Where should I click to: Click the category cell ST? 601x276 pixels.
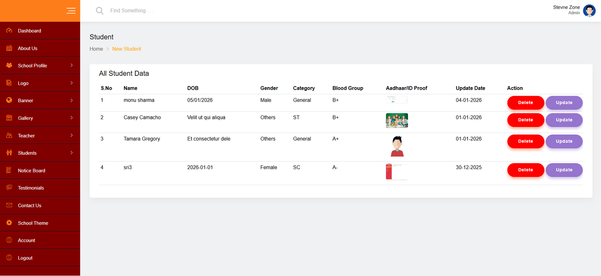click(x=296, y=118)
